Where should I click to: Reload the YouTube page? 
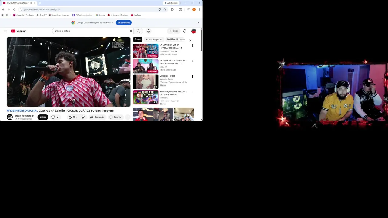tap(14, 9)
